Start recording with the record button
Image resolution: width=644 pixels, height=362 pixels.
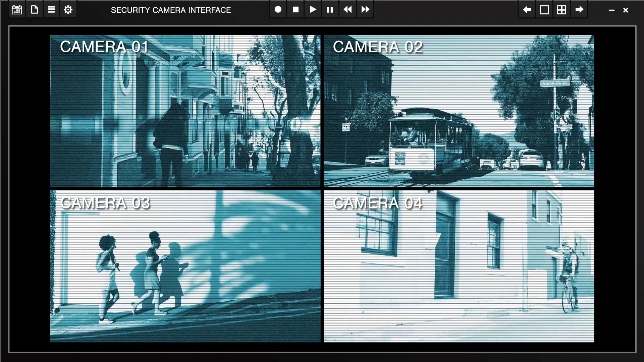pos(278,10)
